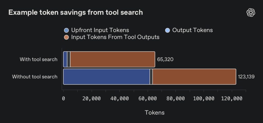Screen dimensions: 263x123
Task: Click the 20,000 x-axis tick label
Action: coord(91,99)
